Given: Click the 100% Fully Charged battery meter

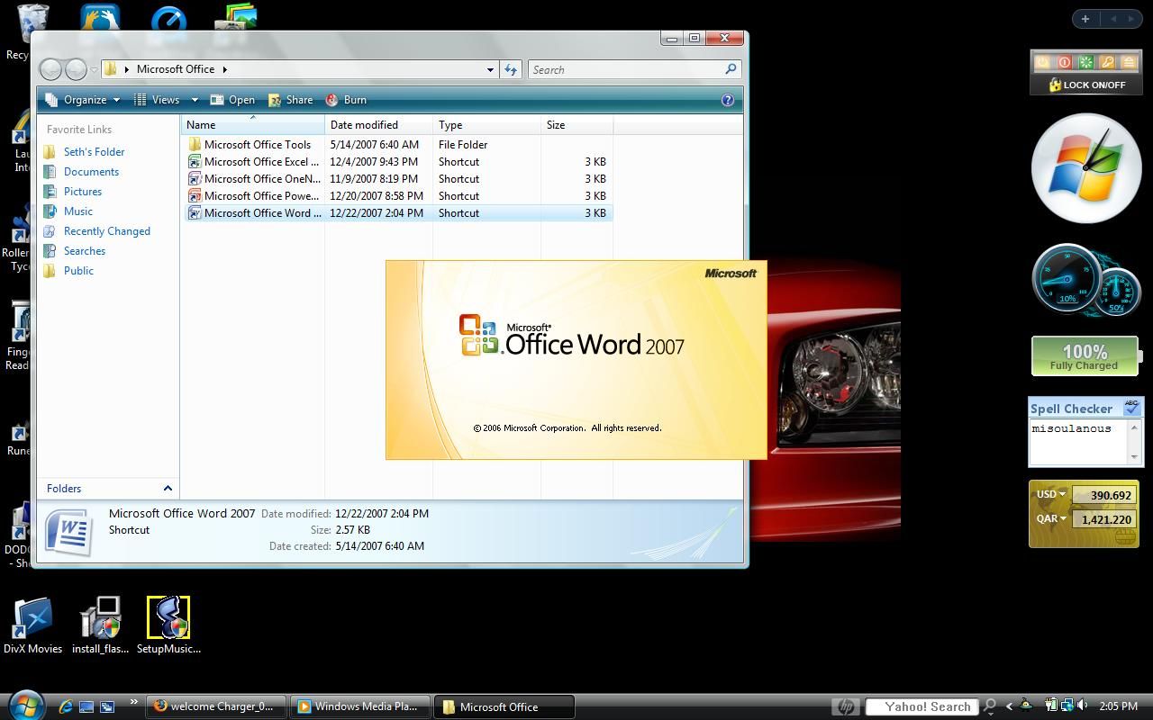Looking at the screenshot, I should (1085, 355).
